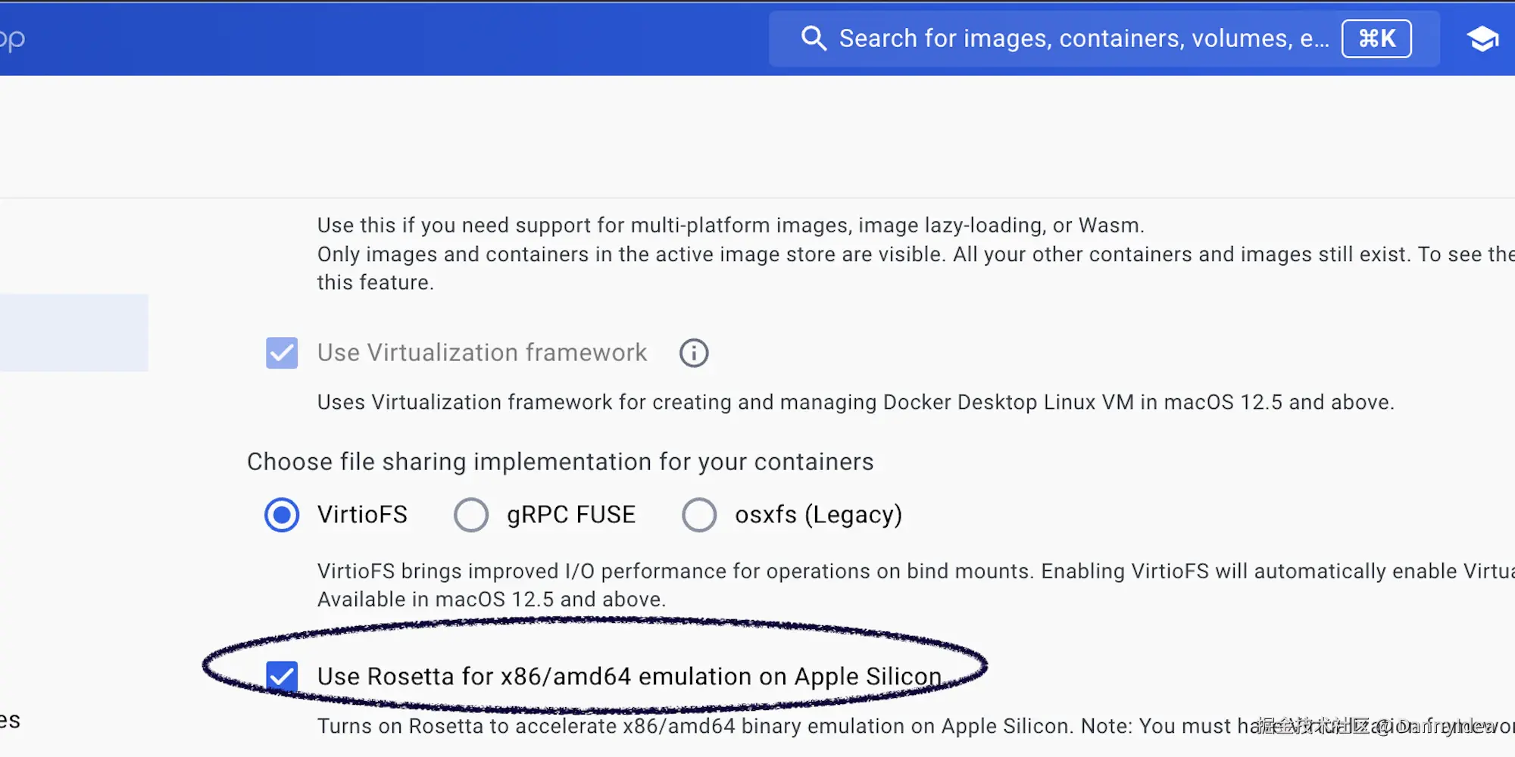Choose the gRPC FUSE radio button circle
Viewport: 1515px width, 757px height.
coord(471,515)
